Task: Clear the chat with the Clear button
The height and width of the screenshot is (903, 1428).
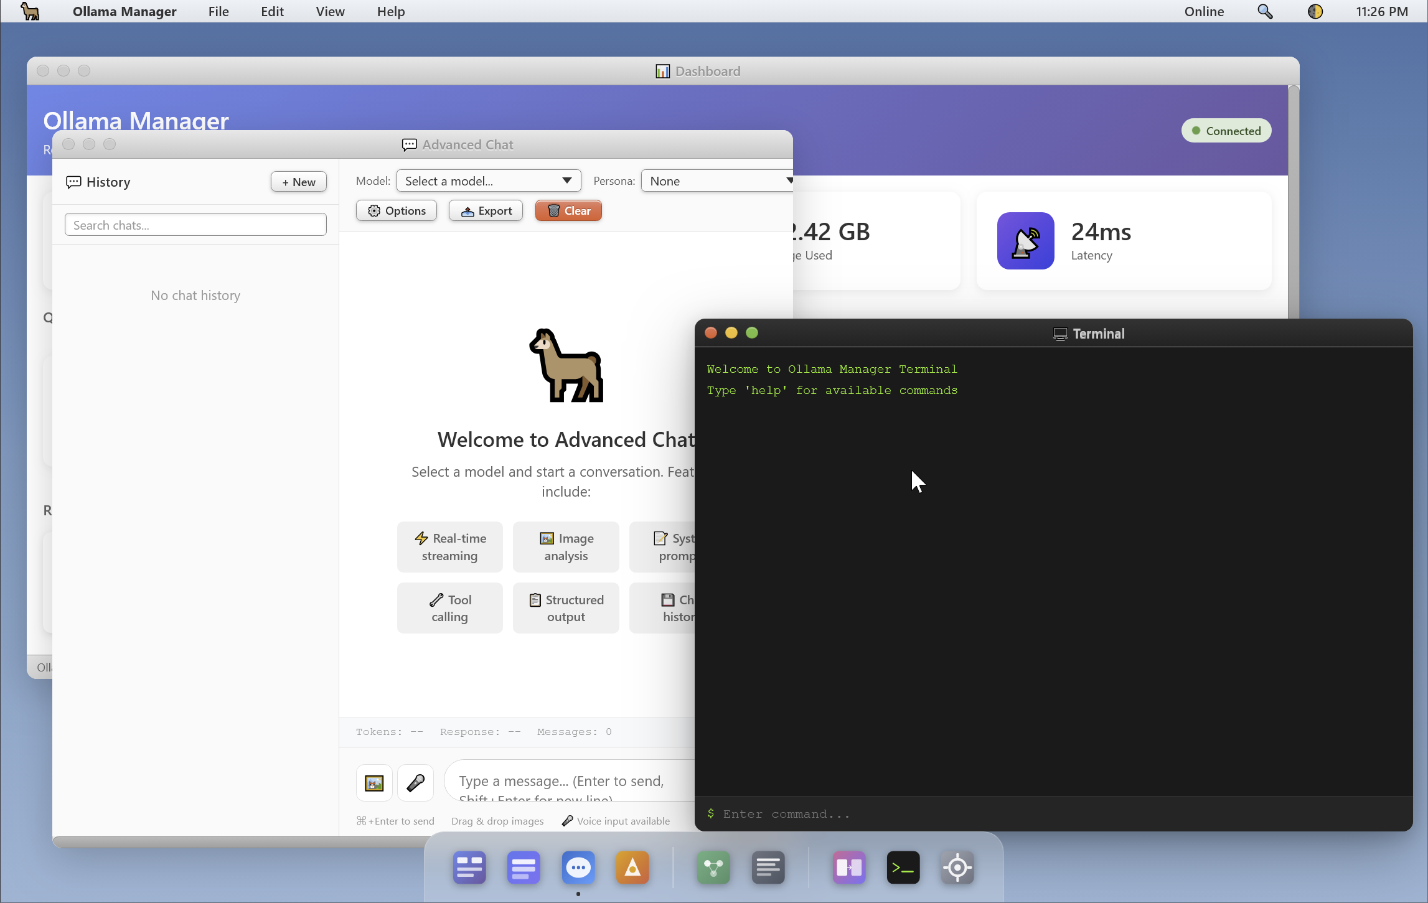Action: pyautogui.click(x=568, y=210)
